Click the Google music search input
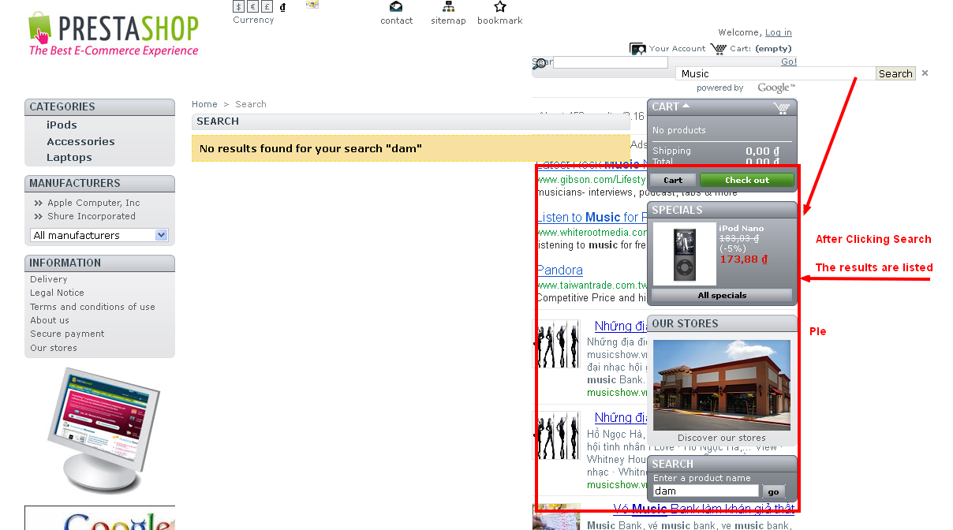953x530 pixels. [x=775, y=73]
